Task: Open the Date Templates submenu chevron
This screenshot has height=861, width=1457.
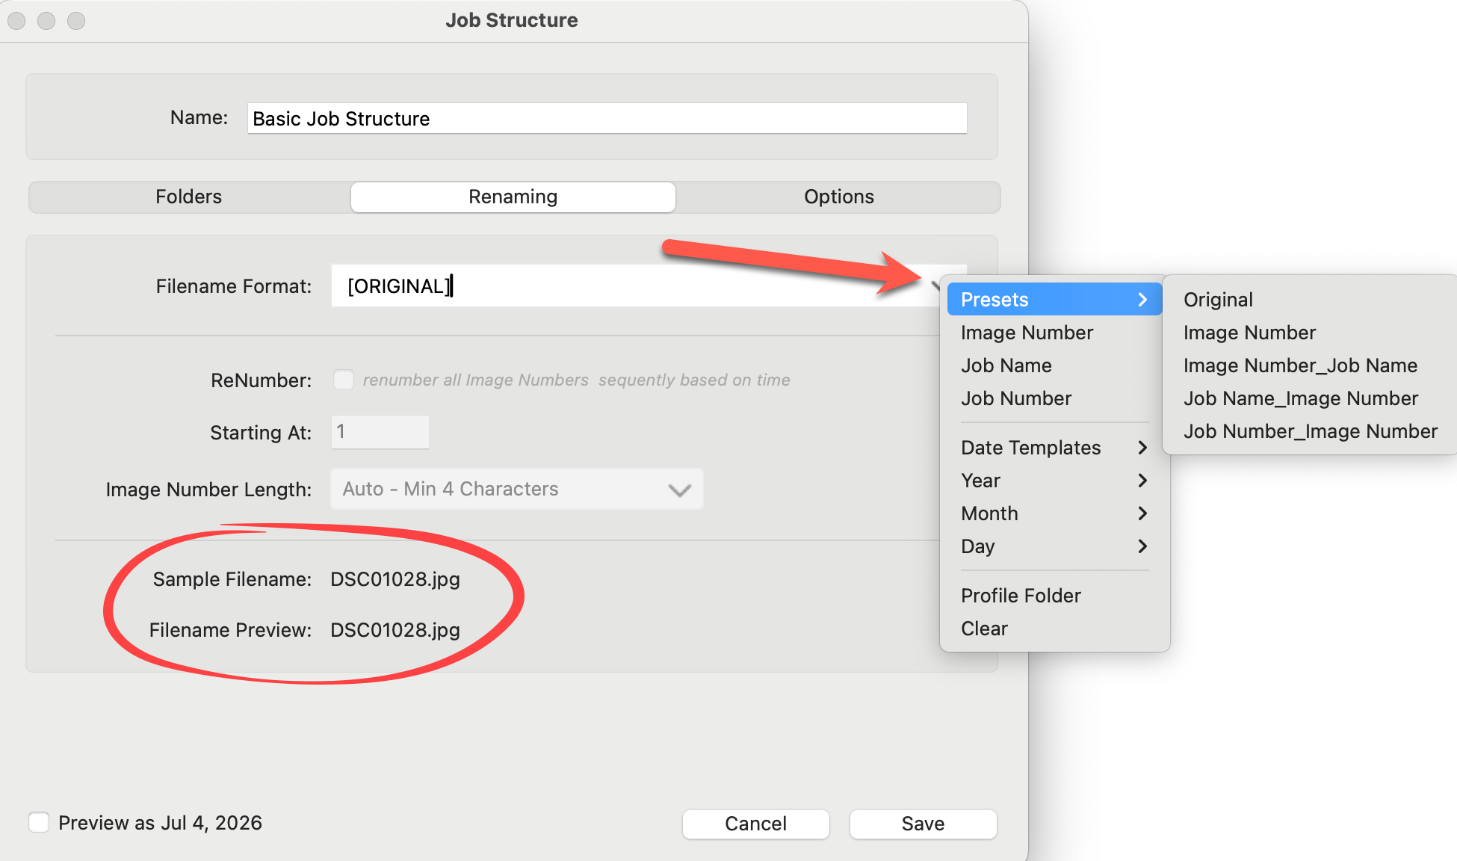Action: [1142, 448]
